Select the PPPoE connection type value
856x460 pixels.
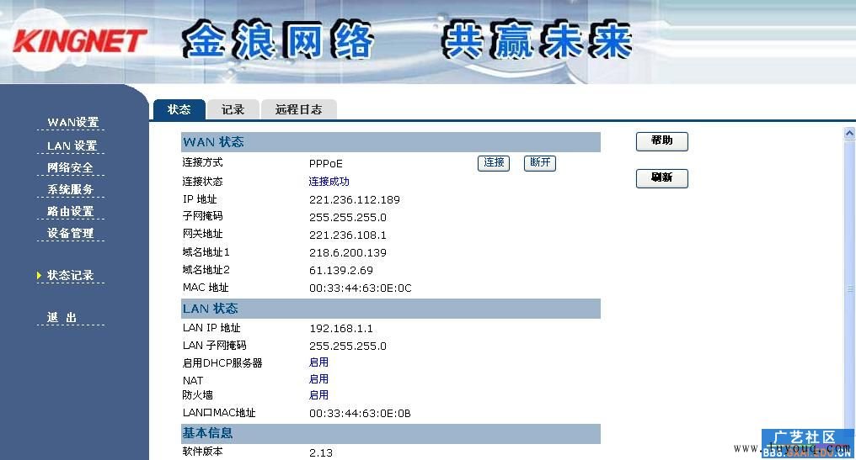(326, 163)
